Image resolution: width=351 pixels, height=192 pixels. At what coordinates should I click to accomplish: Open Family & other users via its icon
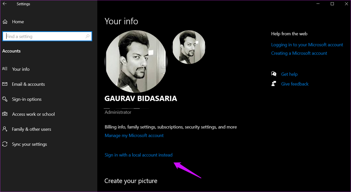coord(5,129)
